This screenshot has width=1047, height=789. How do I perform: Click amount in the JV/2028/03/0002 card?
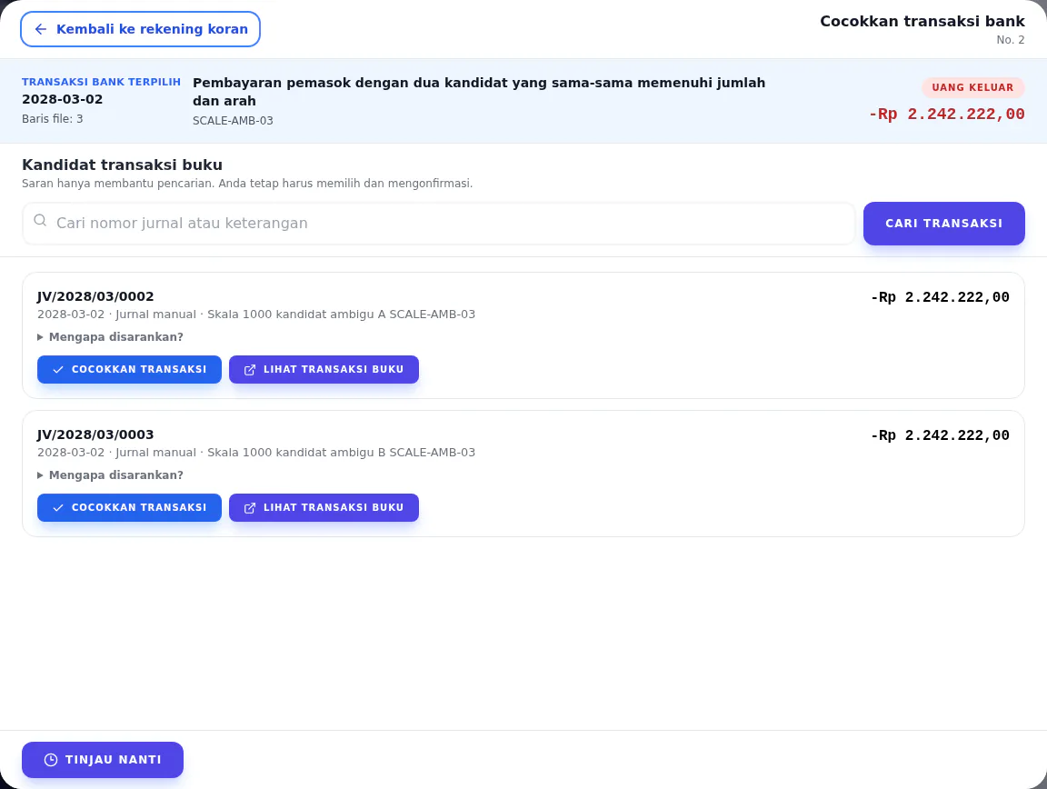(940, 297)
